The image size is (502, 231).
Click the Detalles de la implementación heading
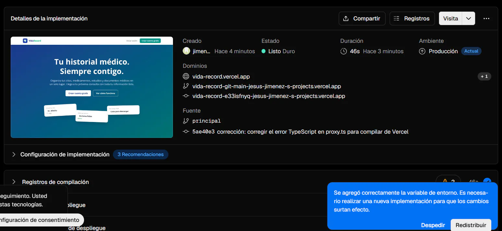(49, 18)
